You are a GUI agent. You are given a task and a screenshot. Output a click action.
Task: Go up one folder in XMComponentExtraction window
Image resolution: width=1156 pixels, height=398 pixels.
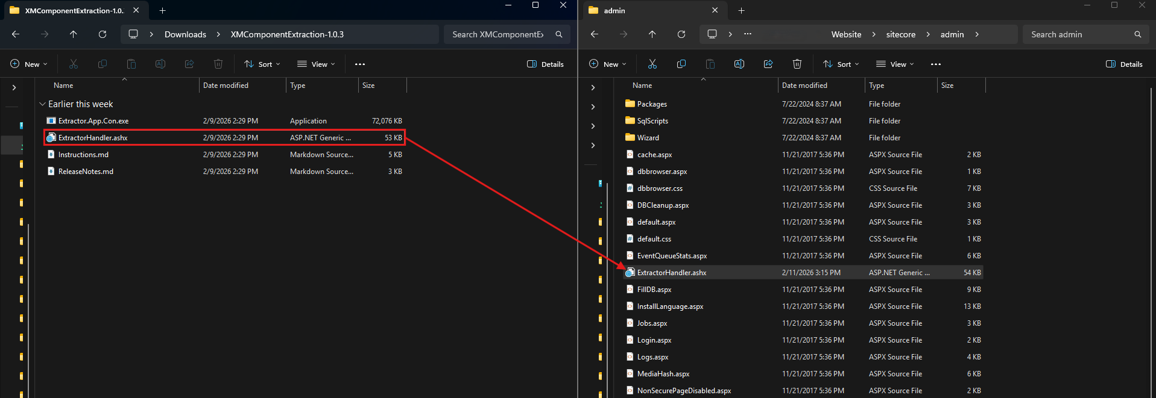click(74, 34)
